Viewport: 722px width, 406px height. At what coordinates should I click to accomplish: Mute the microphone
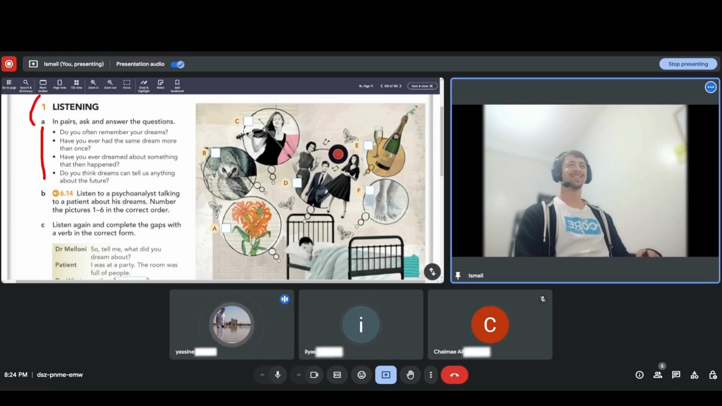[x=278, y=375]
